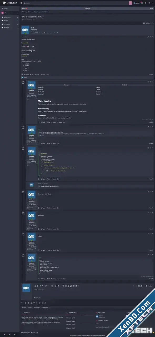Expand the Forums sidebar chevron
The width and height of the screenshot is (155, 337).
17,13
